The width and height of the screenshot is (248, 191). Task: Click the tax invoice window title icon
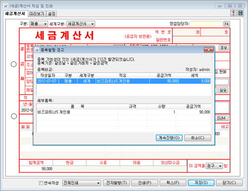[5, 6]
